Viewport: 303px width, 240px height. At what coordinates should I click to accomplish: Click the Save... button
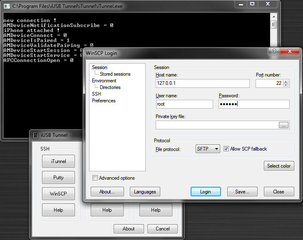(x=242, y=191)
